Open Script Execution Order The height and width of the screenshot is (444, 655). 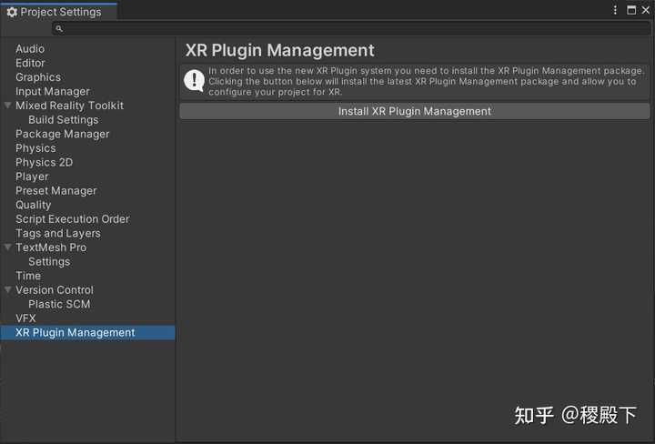pyautogui.click(x=72, y=219)
